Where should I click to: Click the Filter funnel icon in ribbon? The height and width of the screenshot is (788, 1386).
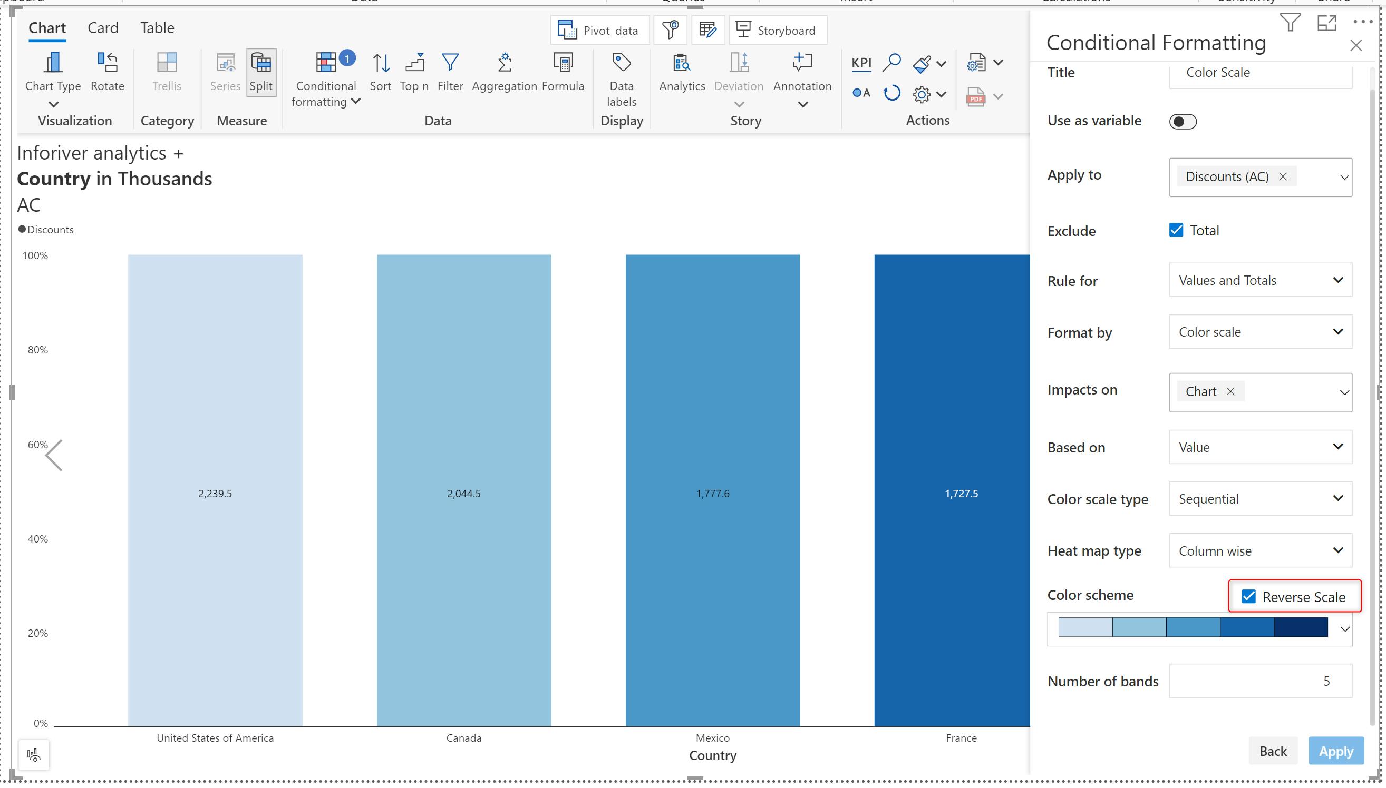tap(450, 63)
